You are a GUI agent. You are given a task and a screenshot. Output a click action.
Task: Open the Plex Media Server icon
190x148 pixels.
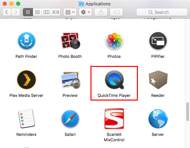pyautogui.click(x=27, y=80)
